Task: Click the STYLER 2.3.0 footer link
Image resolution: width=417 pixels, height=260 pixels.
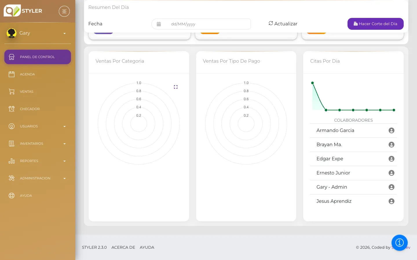Action: 94,247
